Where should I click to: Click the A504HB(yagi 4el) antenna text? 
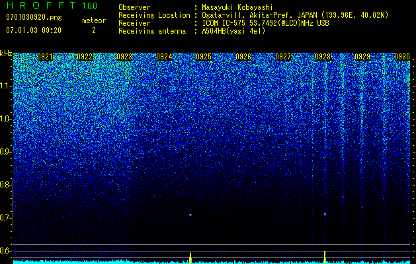tap(233, 31)
